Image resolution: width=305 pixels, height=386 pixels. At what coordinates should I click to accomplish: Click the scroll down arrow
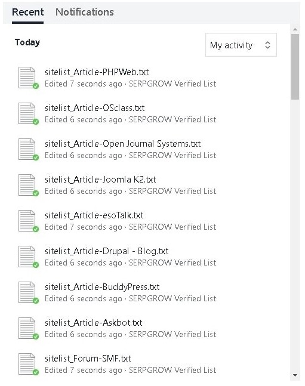click(x=295, y=375)
